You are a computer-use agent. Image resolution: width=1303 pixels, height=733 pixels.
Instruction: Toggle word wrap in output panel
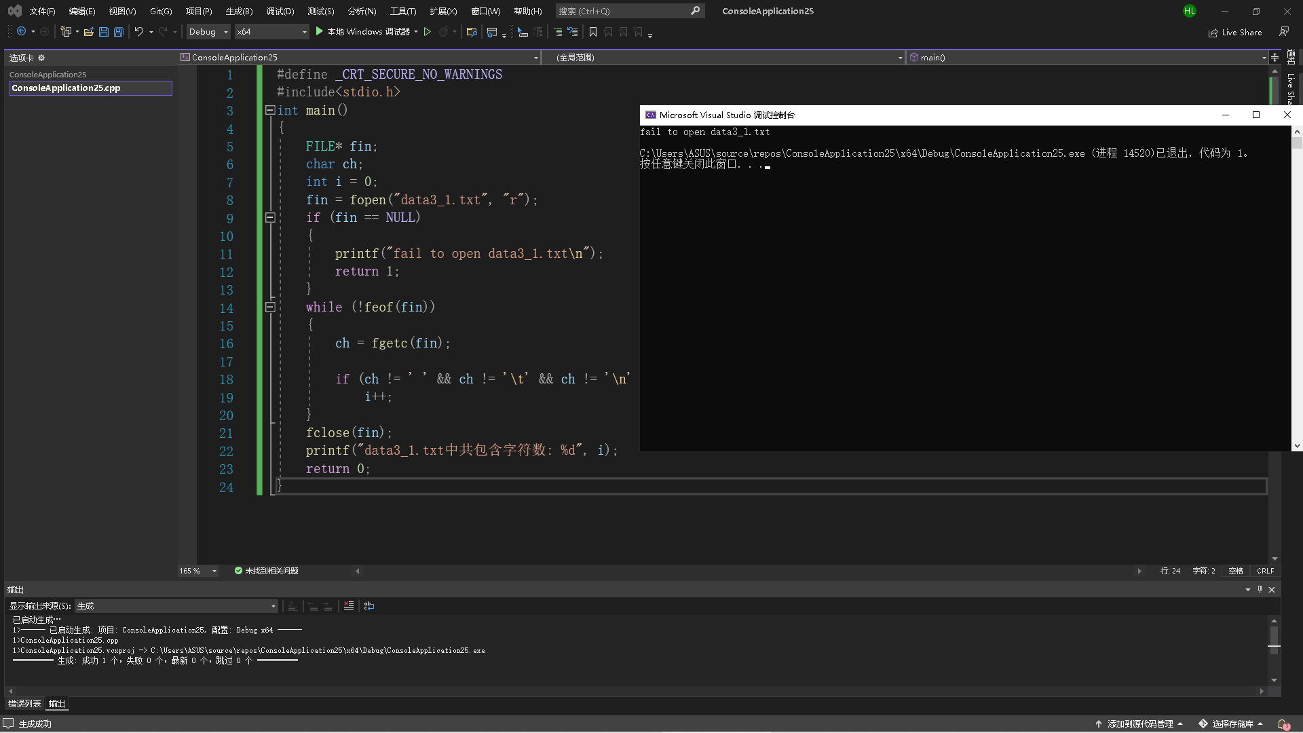pos(369,606)
